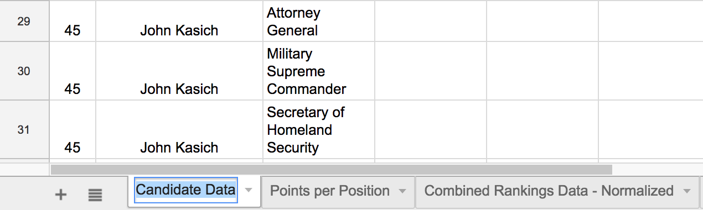Image resolution: width=703 pixels, height=210 pixels.
Task: Switch to Points per Position sheet tab
Action: (330, 191)
